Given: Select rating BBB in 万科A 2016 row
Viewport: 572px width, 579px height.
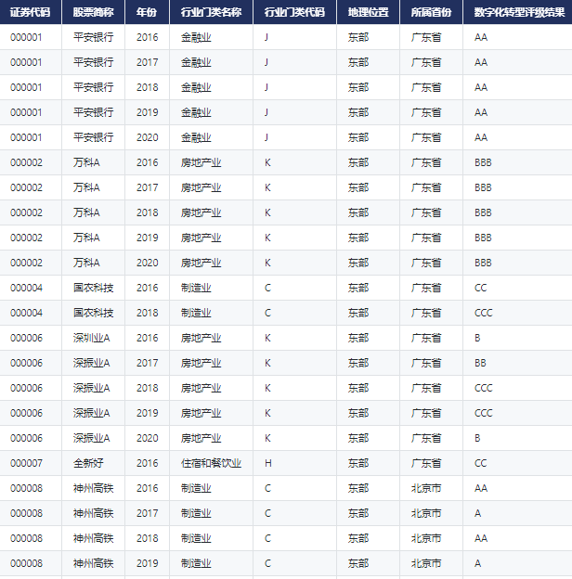Looking at the screenshot, I should tap(483, 162).
